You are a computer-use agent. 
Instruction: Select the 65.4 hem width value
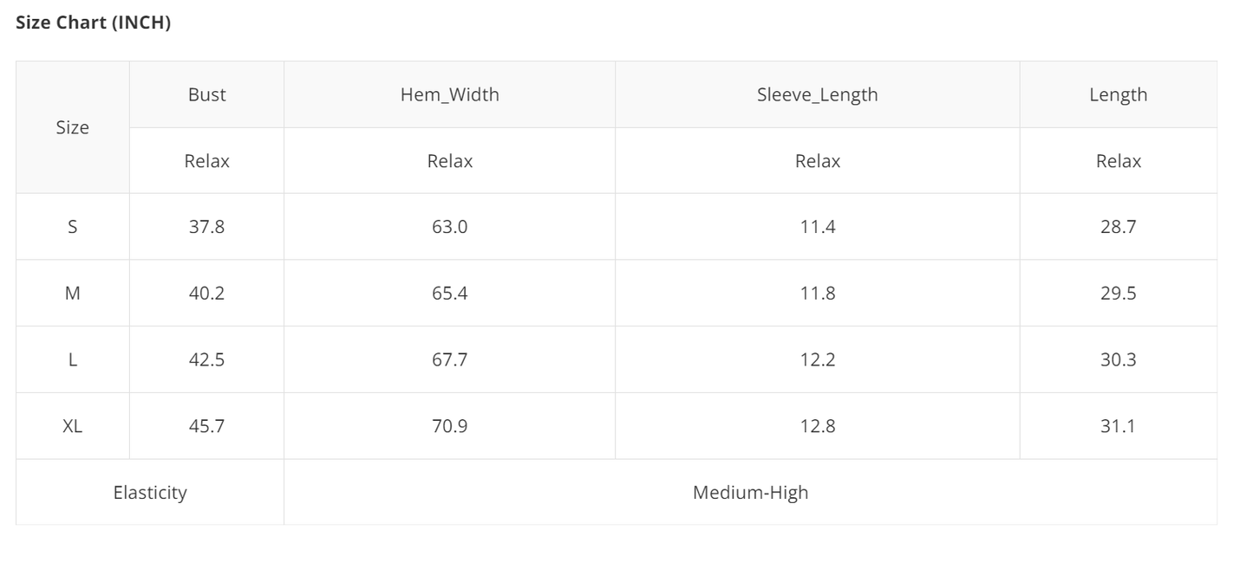tap(449, 294)
